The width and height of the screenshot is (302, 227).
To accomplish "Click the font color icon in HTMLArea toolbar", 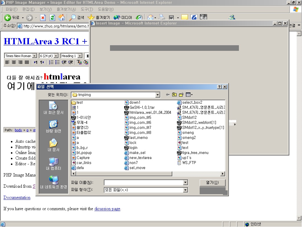I will click(79, 62).
